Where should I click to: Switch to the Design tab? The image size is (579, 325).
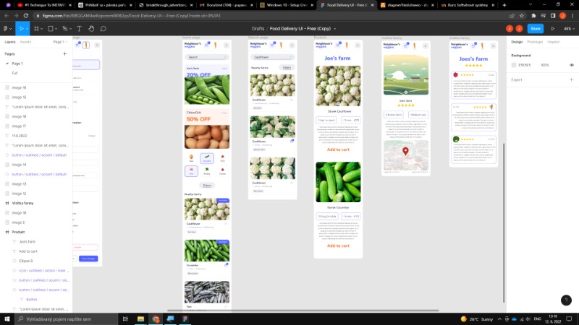coord(517,42)
